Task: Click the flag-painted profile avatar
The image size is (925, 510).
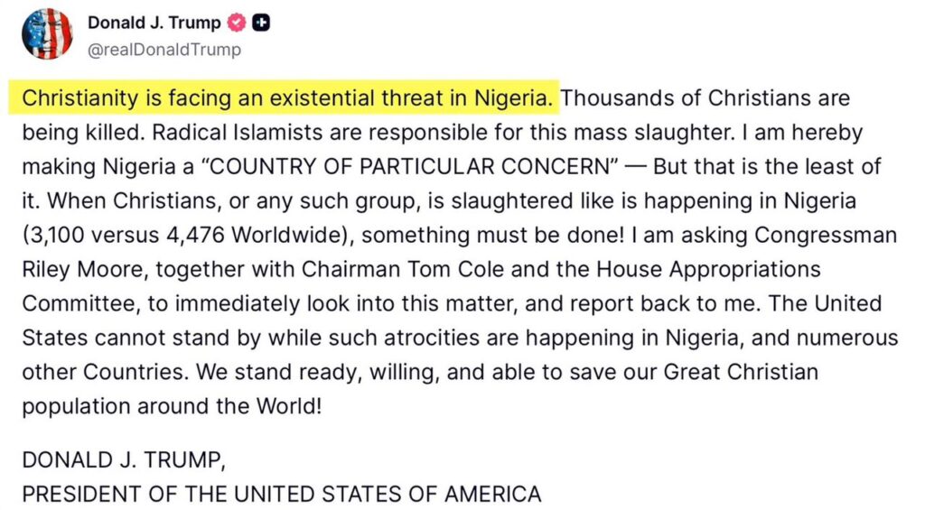Action: pos(46,34)
